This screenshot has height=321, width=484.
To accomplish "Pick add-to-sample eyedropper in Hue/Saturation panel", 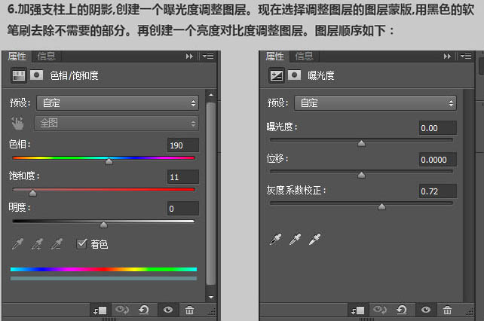I will click(x=38, y=244).
